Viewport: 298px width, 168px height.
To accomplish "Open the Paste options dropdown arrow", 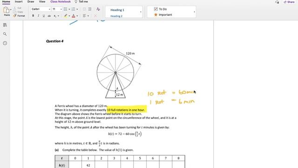I will click(11, 9).
